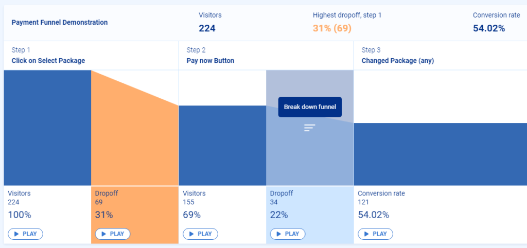The height and width of the screenshot is (248, 527).
Task: Click the blue Step 1 visitors bar
Action: pos(47,128)
